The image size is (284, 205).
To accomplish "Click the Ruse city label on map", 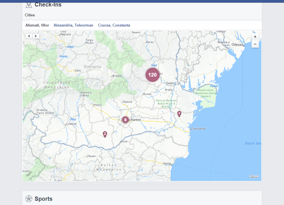I will coord(124,141).
